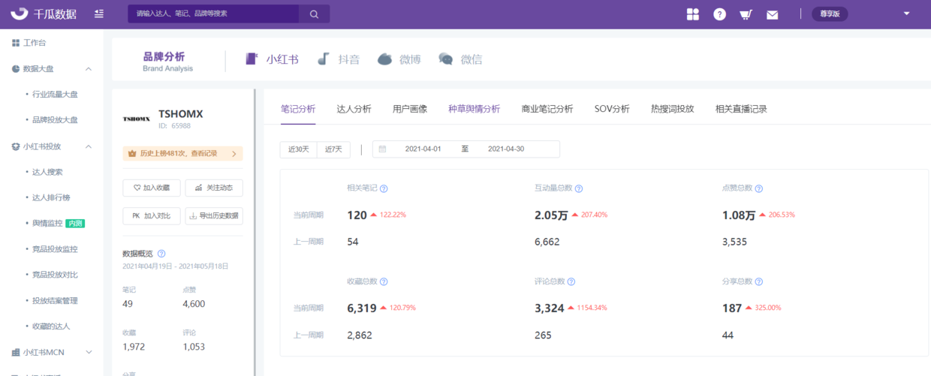Open the account dropdown arrow

pos(906,14)
